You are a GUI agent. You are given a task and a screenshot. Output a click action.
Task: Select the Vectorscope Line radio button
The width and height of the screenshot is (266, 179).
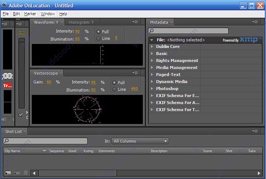pyautogui.click(x=114, y=89)
